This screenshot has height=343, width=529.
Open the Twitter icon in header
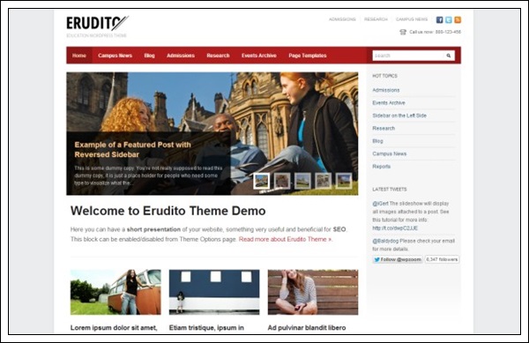click(449, 20)
